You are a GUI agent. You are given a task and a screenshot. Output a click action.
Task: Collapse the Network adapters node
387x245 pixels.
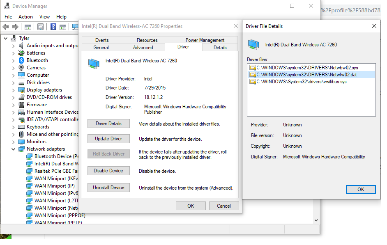tap(13, 149)
